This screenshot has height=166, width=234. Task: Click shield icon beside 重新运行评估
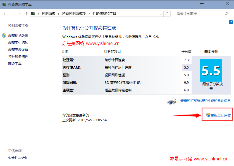coord(208,115)
